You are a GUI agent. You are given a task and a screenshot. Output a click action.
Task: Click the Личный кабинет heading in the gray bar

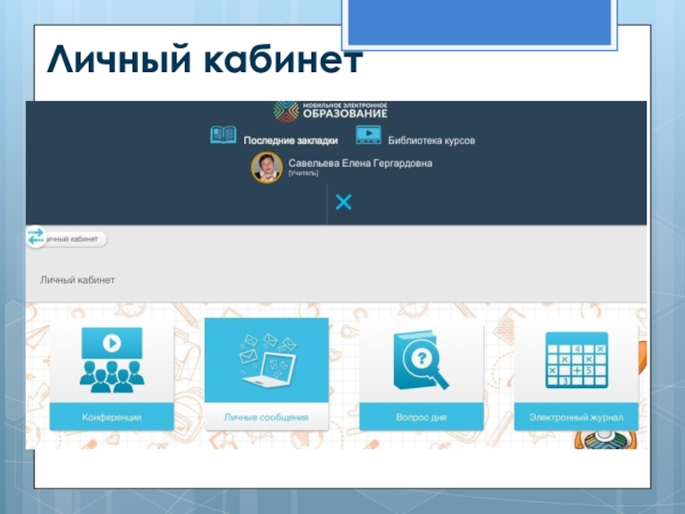[x=77, y=280]
